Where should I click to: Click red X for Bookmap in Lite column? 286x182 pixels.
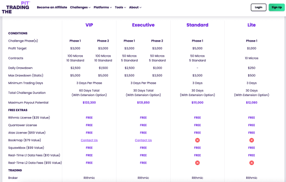(252, 140)
